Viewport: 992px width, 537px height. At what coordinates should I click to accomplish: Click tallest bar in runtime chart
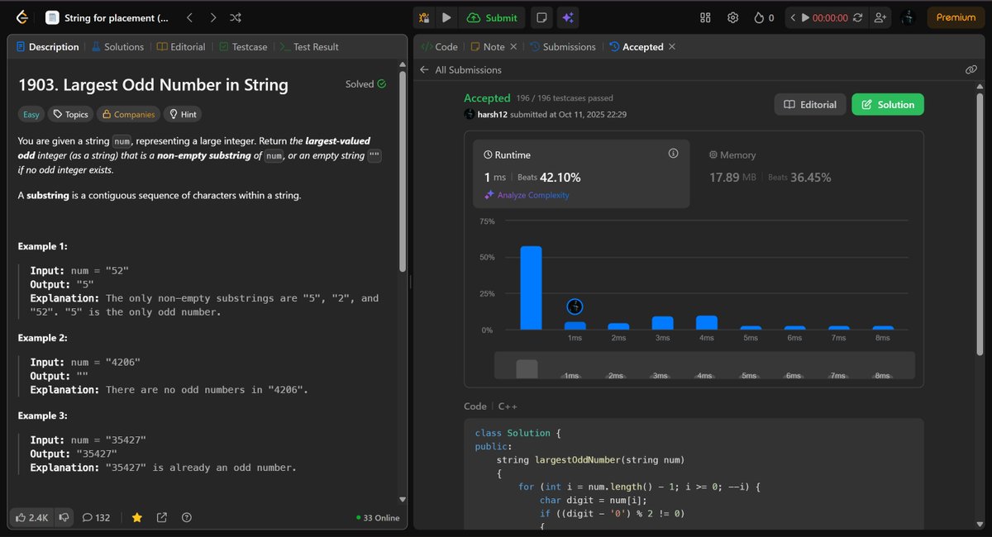(x=531, y=288)
